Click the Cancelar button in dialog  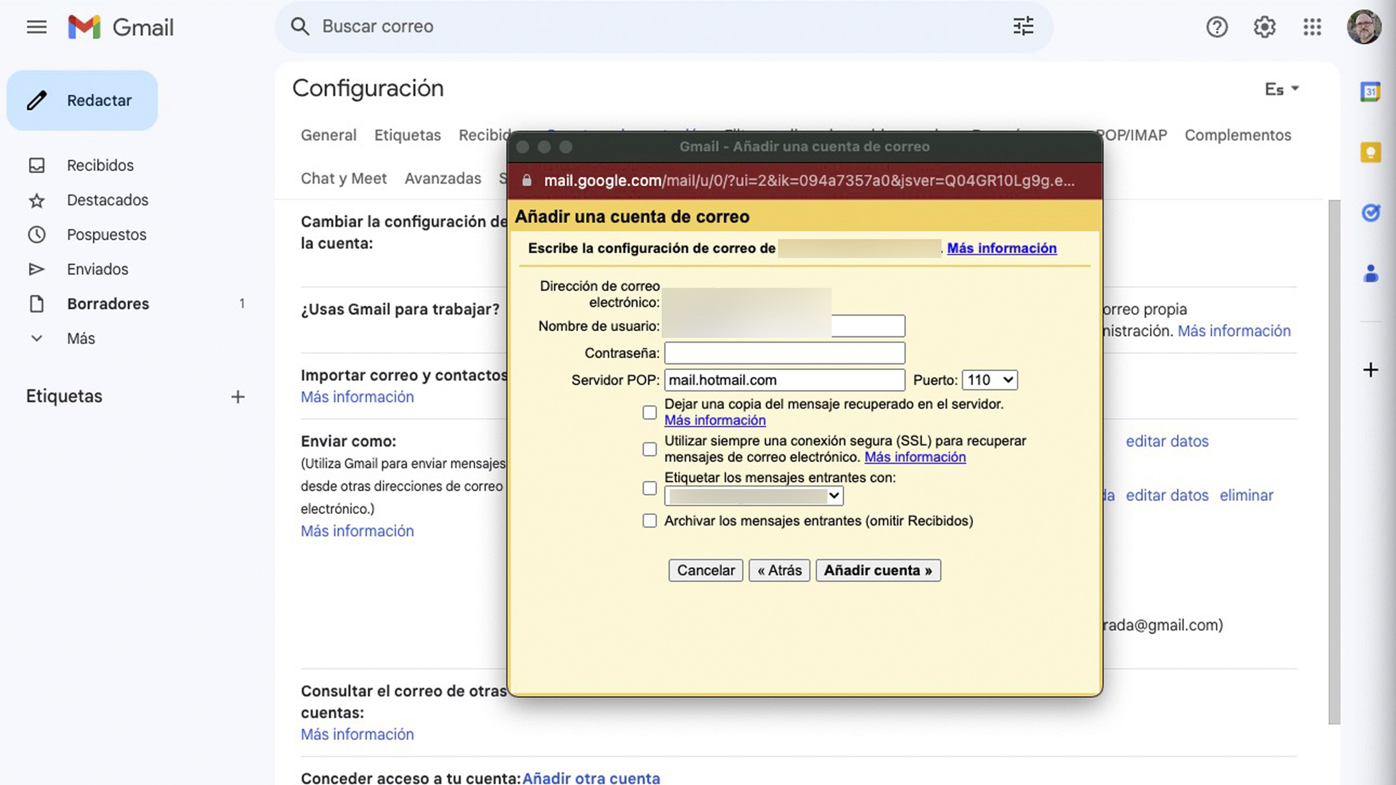click(706, 571)
